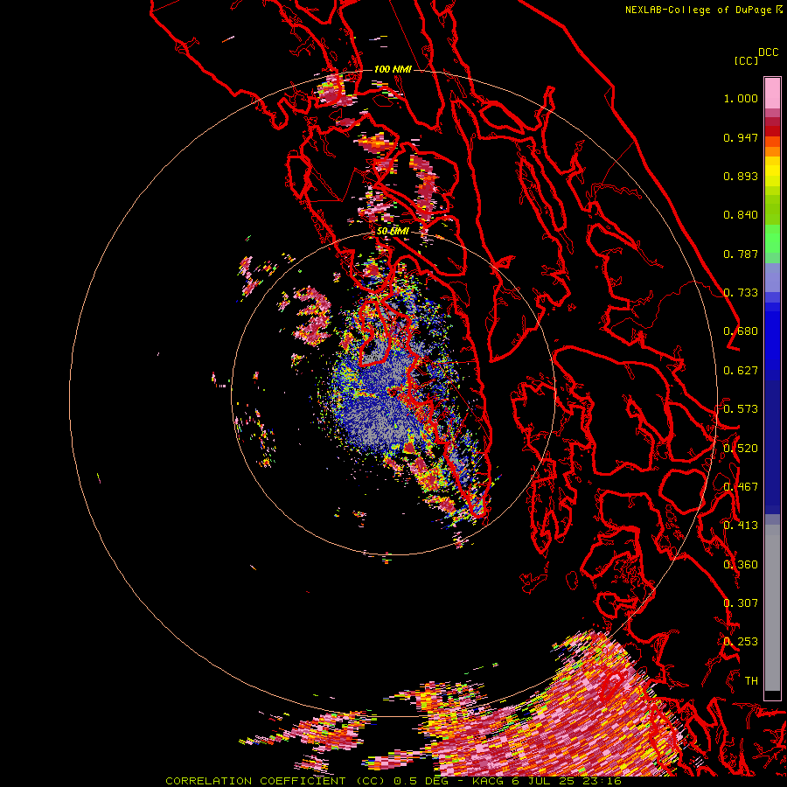Image resolution: width=787 pixels, height=787 pixels.
Task: Click the bright green color bar segment
Action: point(772,239)
